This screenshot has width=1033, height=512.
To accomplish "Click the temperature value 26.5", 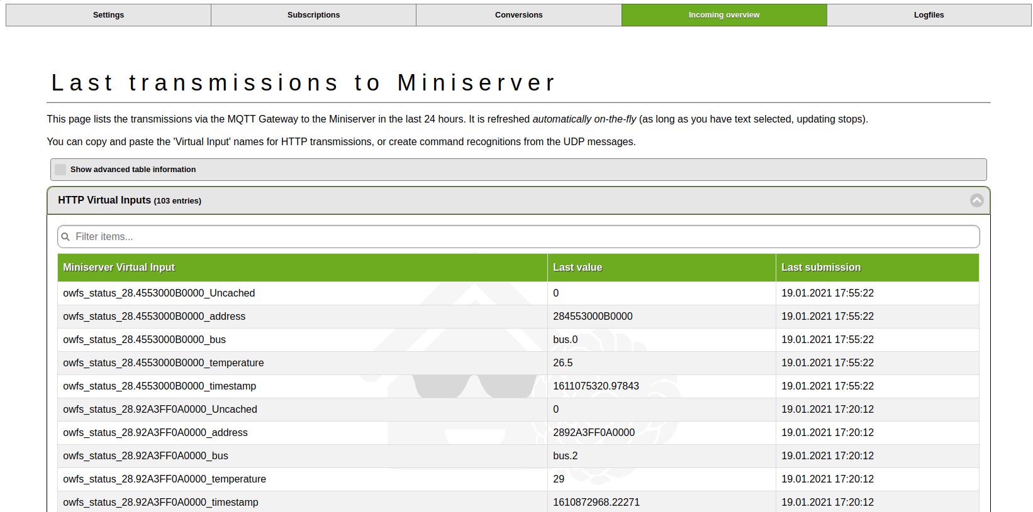I will [x=562, y=363].
